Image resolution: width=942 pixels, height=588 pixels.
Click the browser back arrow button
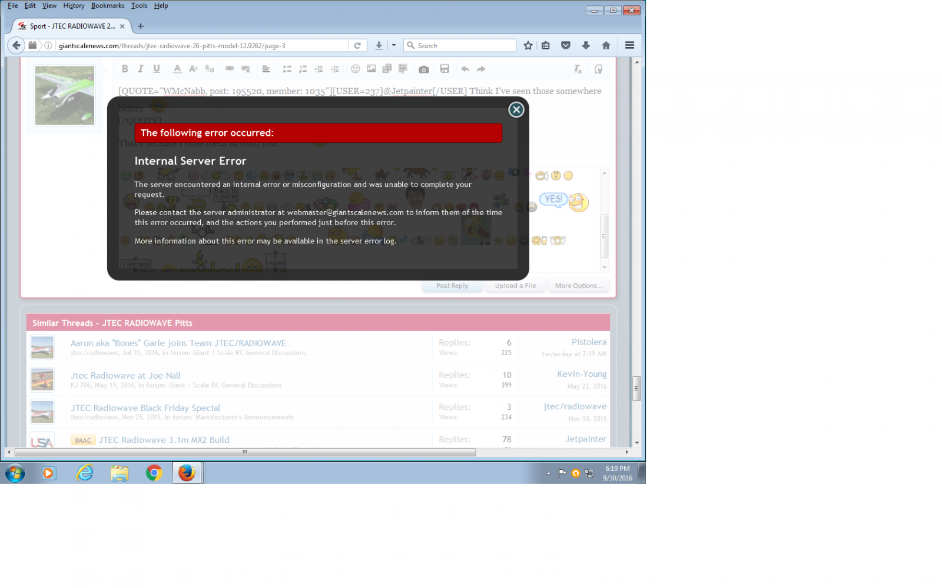(x=16, y=45)
